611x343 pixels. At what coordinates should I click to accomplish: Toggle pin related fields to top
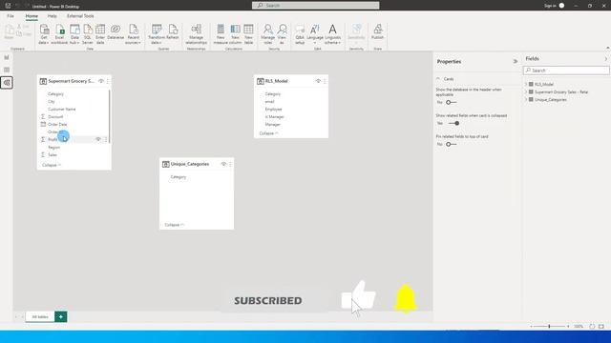point(452,144)
